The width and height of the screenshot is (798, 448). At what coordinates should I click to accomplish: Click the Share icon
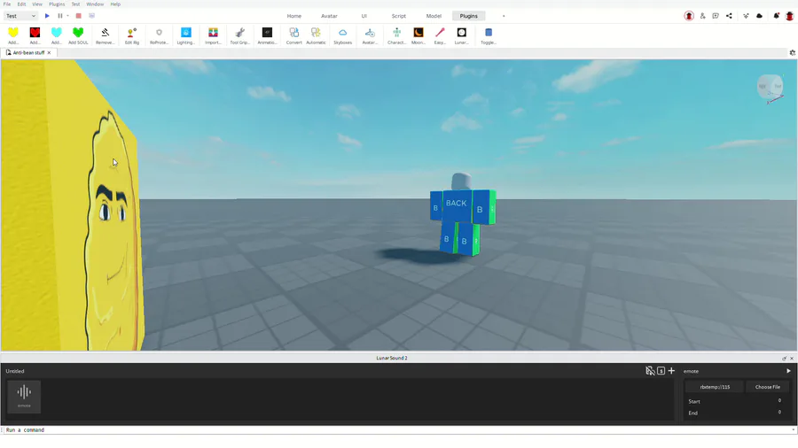[x=729, y=16]
